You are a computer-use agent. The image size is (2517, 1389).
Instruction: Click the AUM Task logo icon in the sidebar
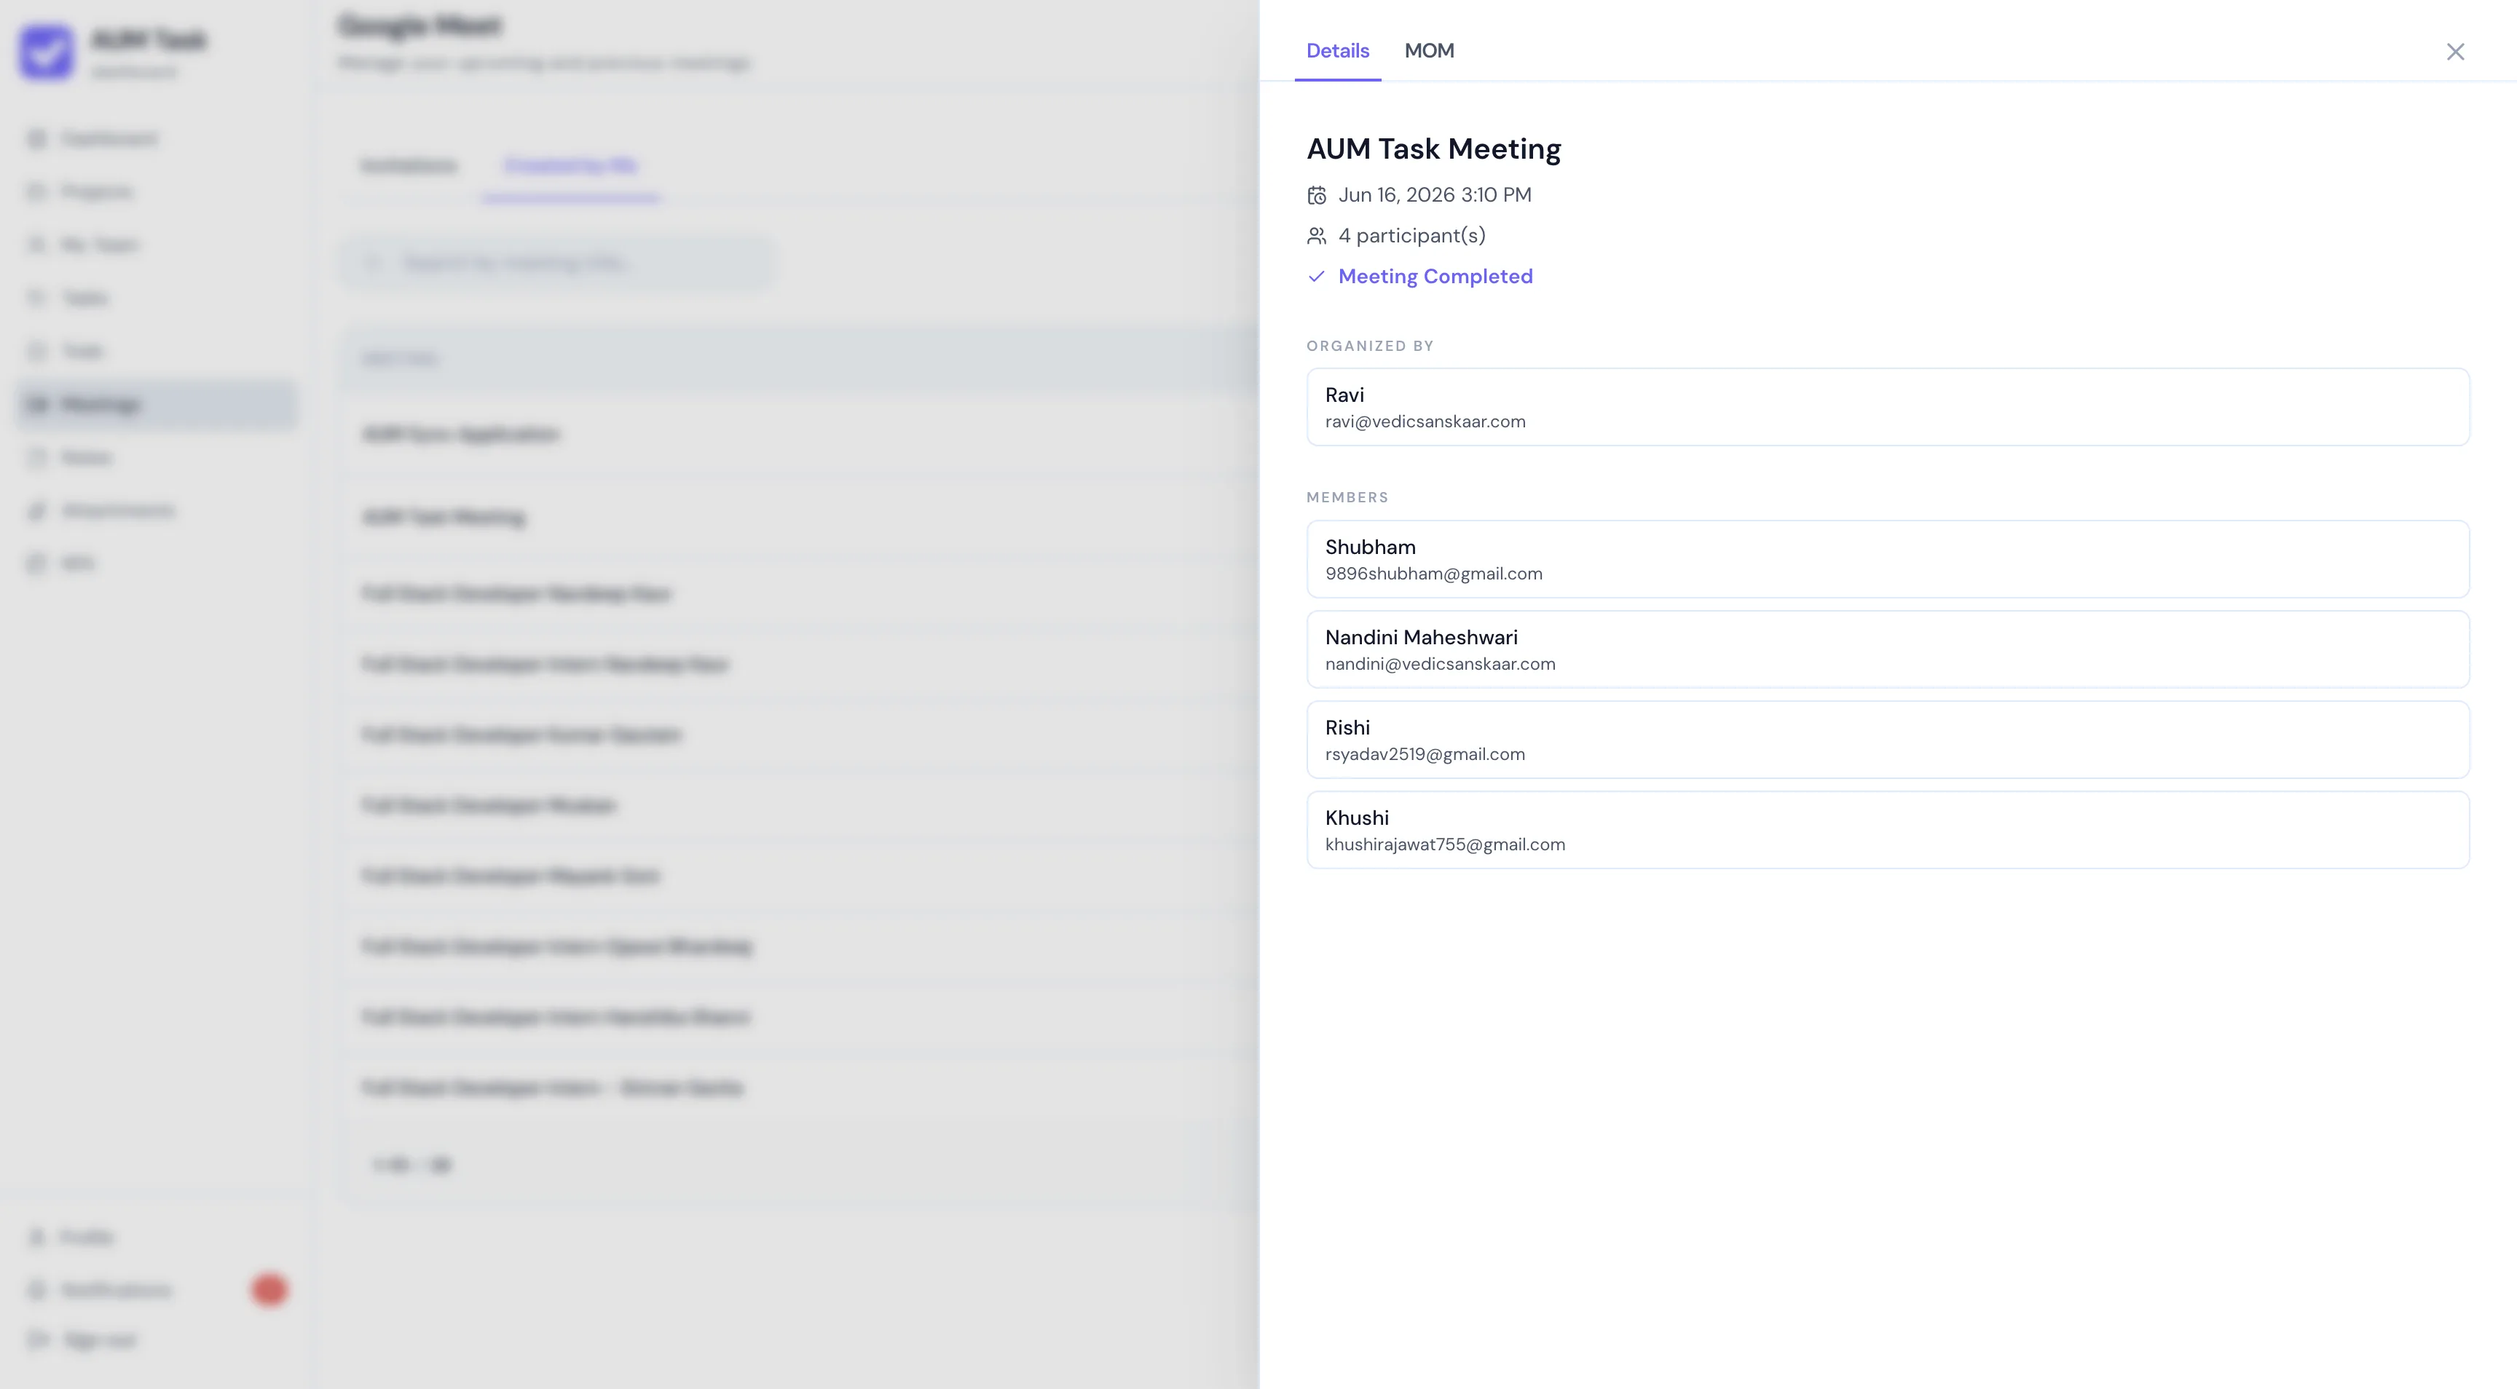click(x=46, y=52)
